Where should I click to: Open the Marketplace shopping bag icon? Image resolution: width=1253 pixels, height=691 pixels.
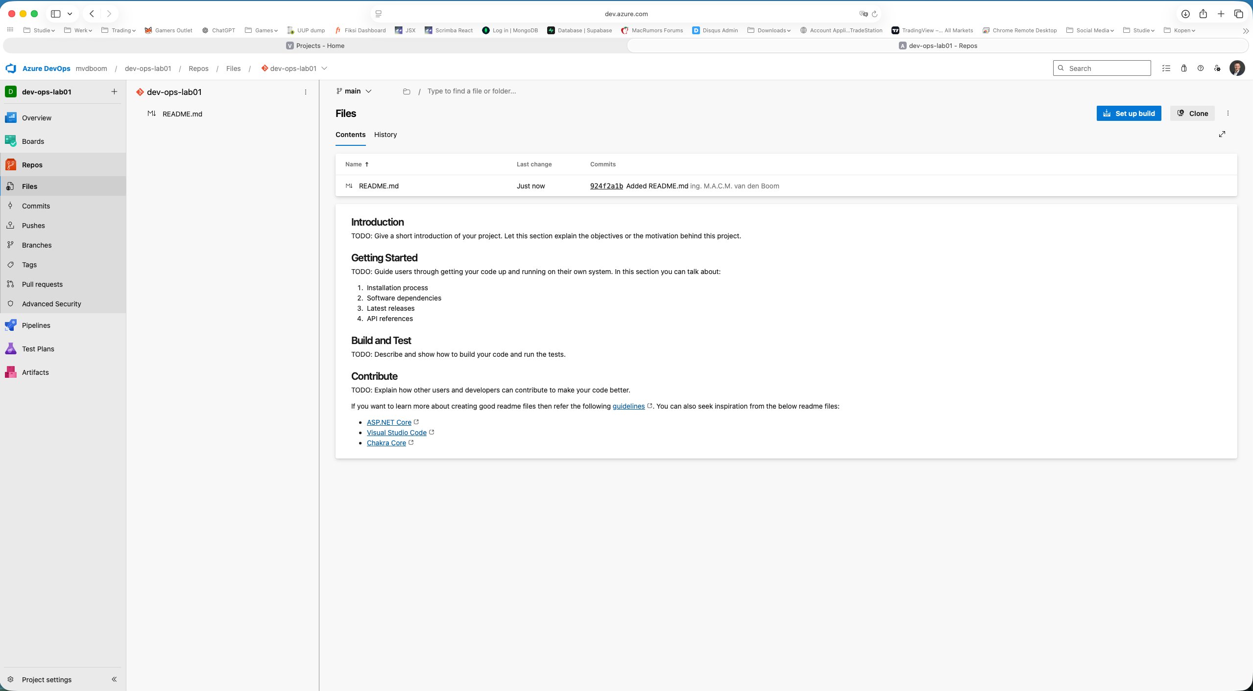pos(1183,68)
